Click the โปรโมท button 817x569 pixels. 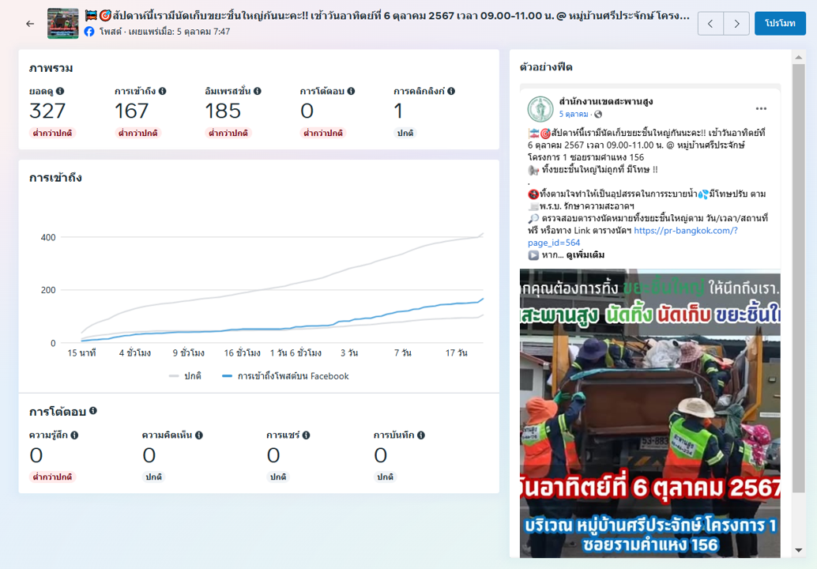pyautogui.click(x=780, y=24)
